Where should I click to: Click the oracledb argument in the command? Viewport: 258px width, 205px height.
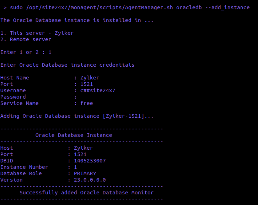[x=189, y=7]
